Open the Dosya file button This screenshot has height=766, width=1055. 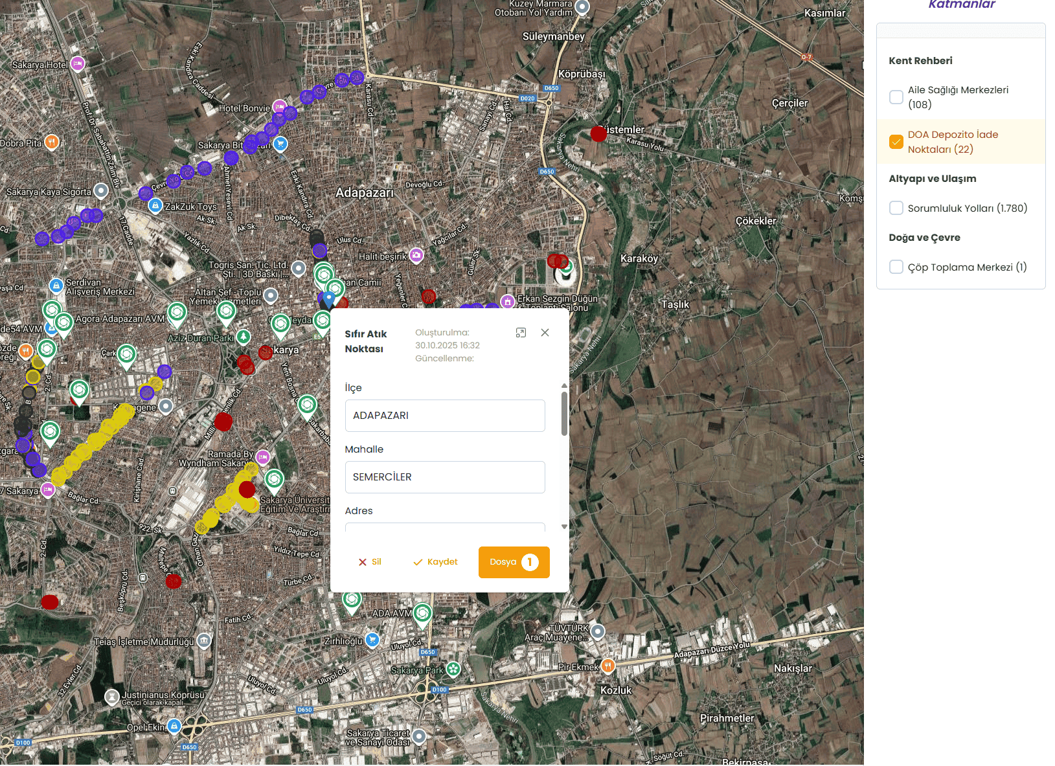coord(514,562)
